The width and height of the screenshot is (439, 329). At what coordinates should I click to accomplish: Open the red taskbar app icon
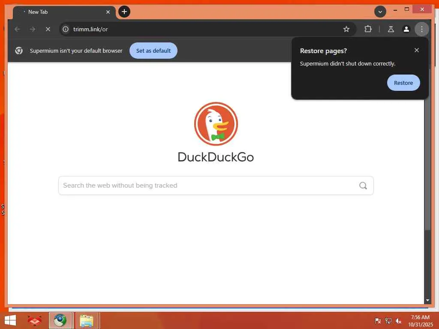pos(35,320)
